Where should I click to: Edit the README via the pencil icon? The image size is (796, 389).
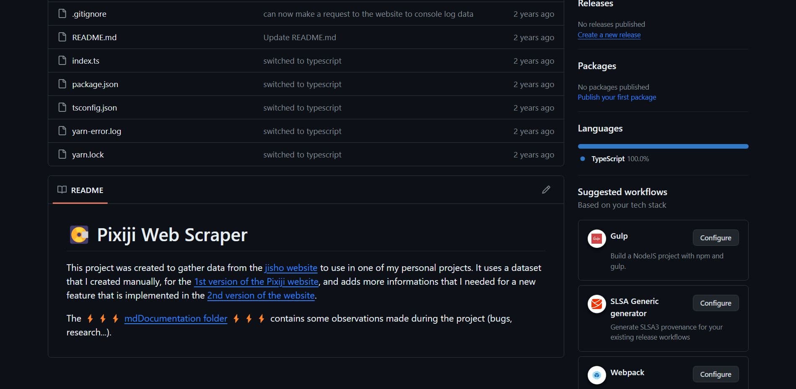(546, 190)
